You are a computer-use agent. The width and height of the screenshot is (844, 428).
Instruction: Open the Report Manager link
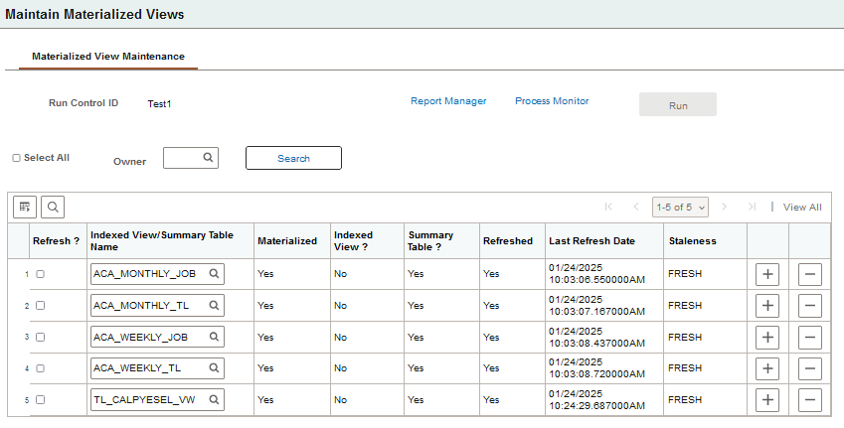(448, 101)
